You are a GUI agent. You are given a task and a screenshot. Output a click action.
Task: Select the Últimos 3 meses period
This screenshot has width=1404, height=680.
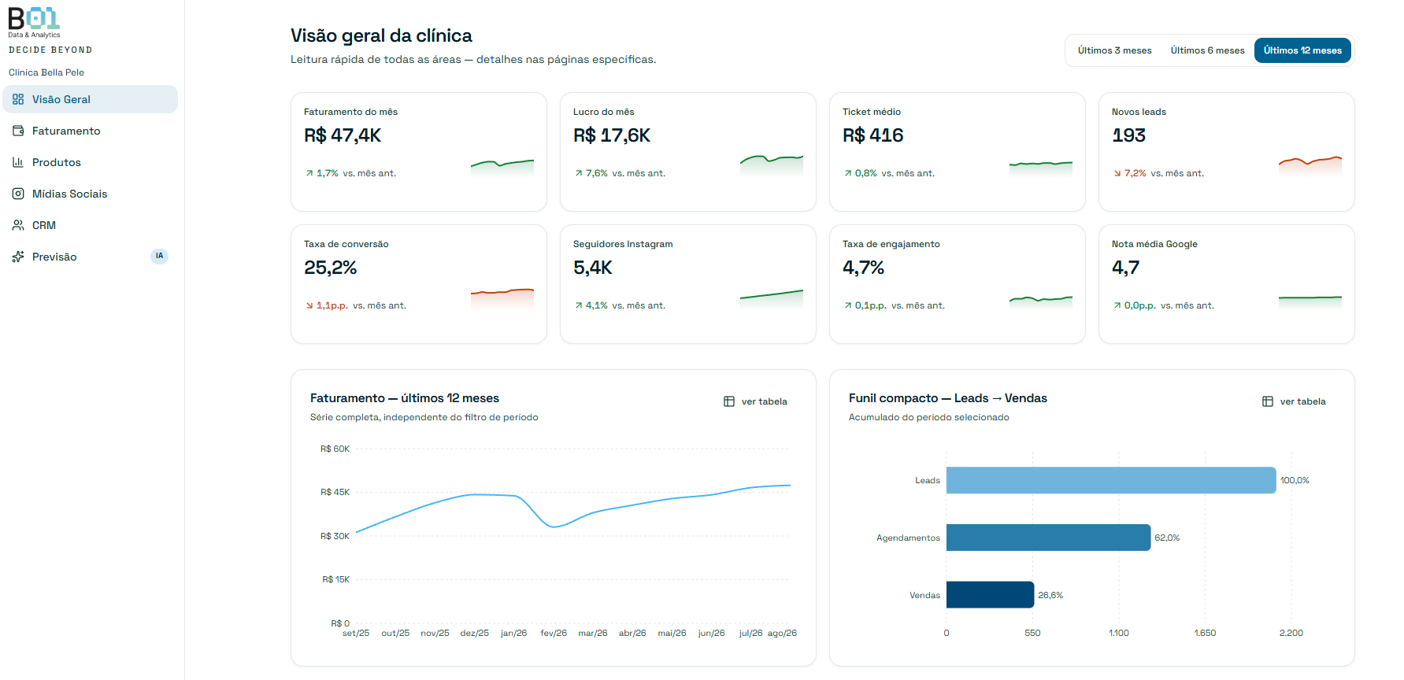(x=1114, y=50)
